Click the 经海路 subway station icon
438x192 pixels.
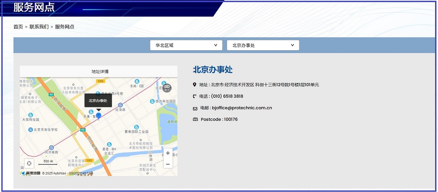coord(120,105)
